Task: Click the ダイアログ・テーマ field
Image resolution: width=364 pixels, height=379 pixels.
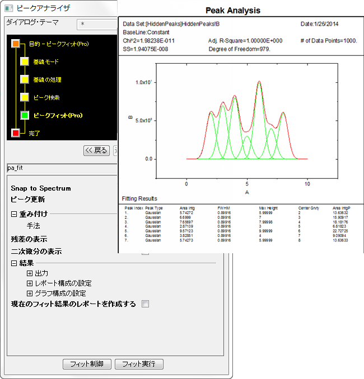Action: coord(97,25)
